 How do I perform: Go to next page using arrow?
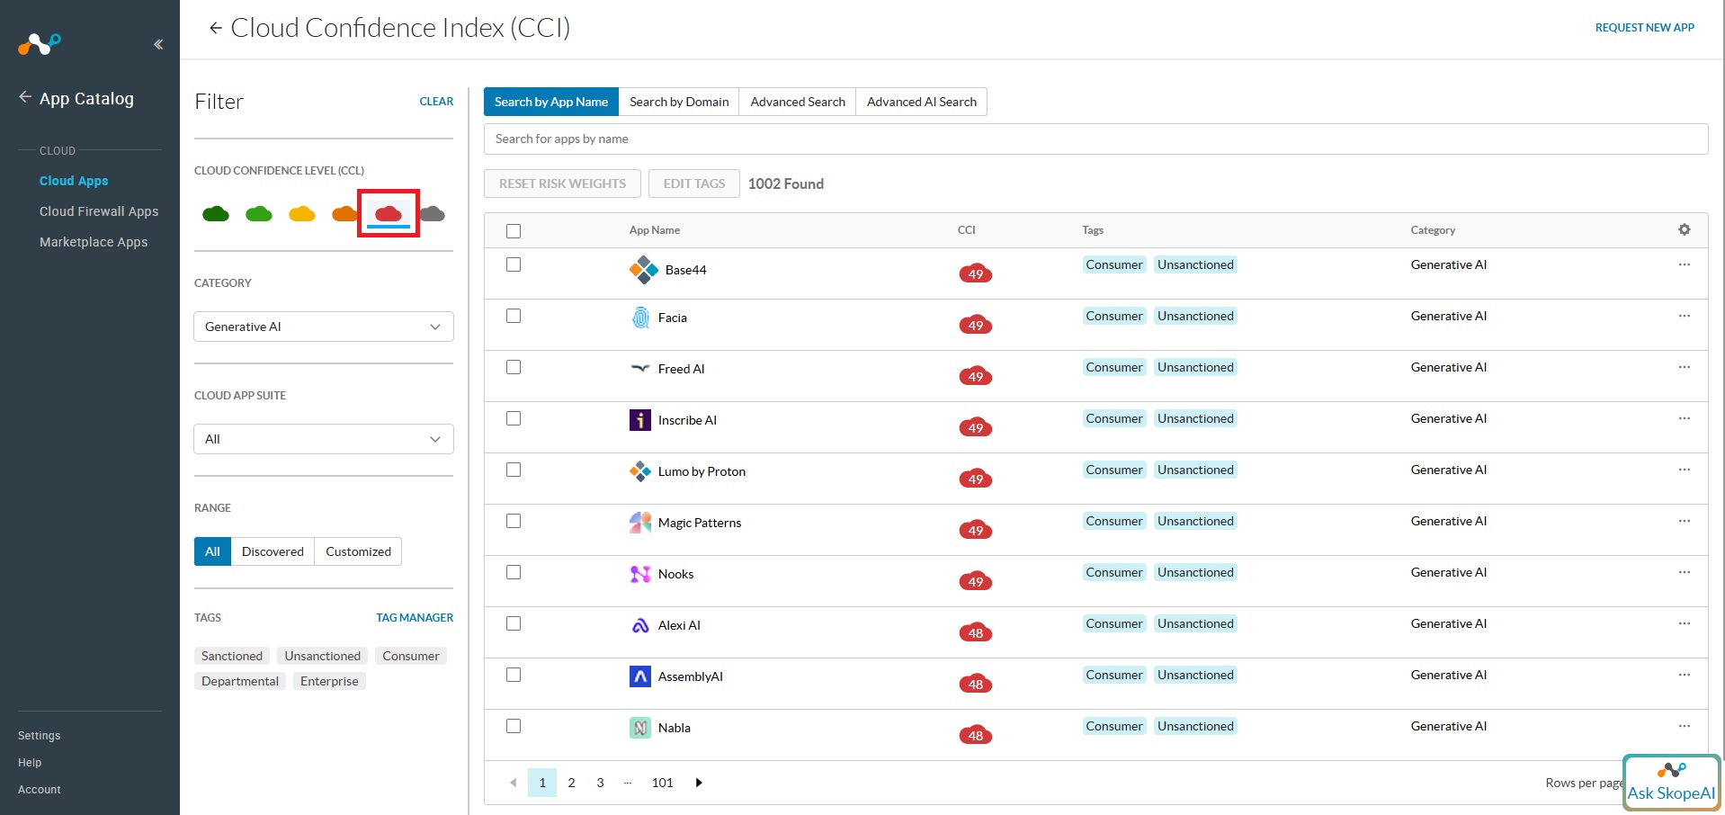(699, 783)
